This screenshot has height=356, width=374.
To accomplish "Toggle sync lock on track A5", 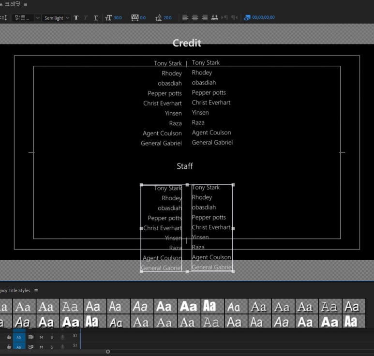I will [31, 337].
